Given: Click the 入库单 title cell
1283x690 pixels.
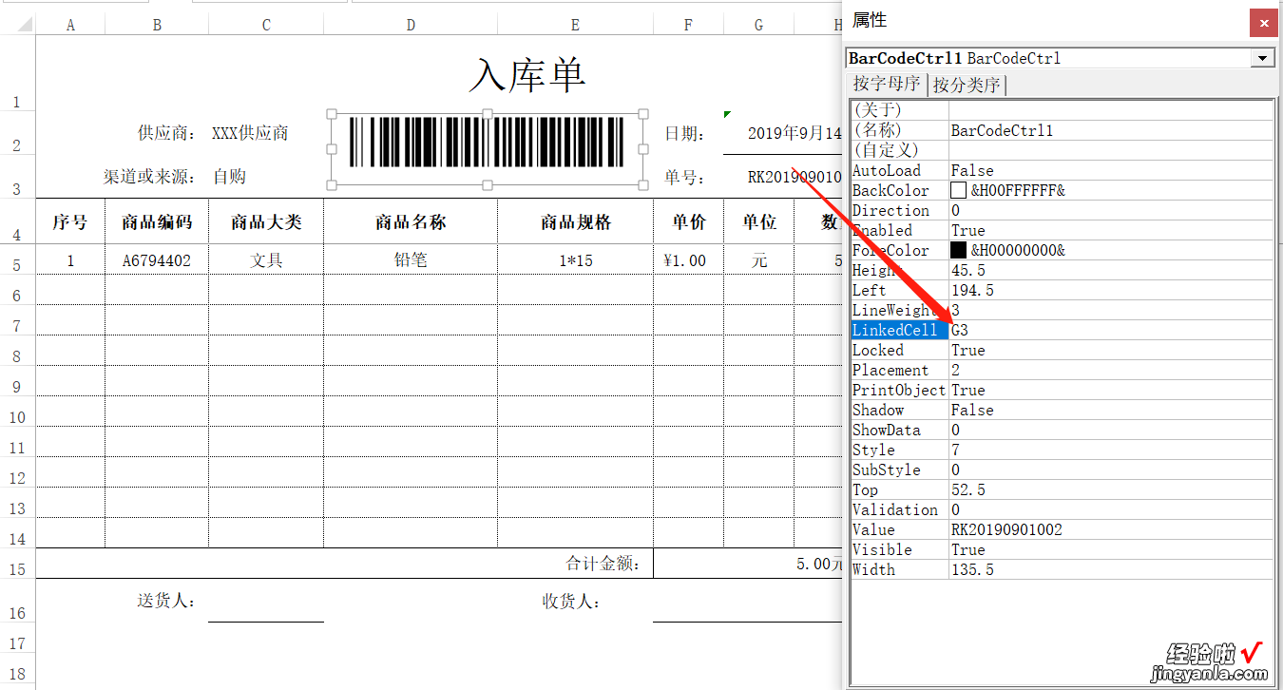Looking at the screenshot, I should coord(527,74).
